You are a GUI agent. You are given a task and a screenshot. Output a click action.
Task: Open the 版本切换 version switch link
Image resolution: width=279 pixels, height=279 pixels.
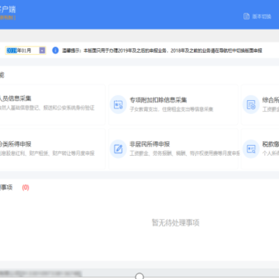pos(261,16)
